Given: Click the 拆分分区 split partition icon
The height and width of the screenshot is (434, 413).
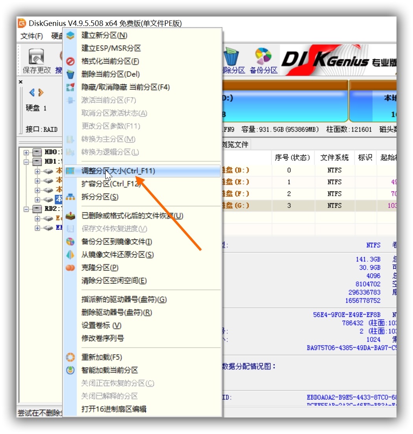Looking at the screenshot, I should click(71, 196).
